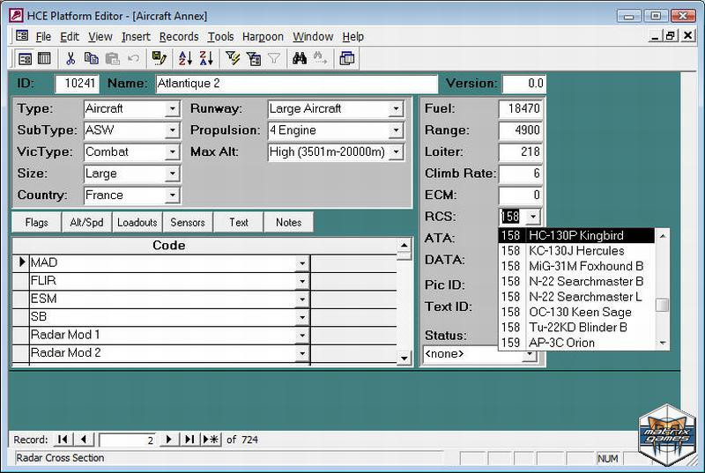Go to next record arrow
The height and width of the screenshot is (473, 705).
(x=168, y=440)
